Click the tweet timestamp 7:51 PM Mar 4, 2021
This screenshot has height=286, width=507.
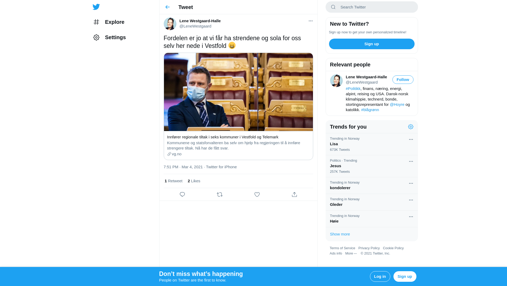click(x=183, y=167)
